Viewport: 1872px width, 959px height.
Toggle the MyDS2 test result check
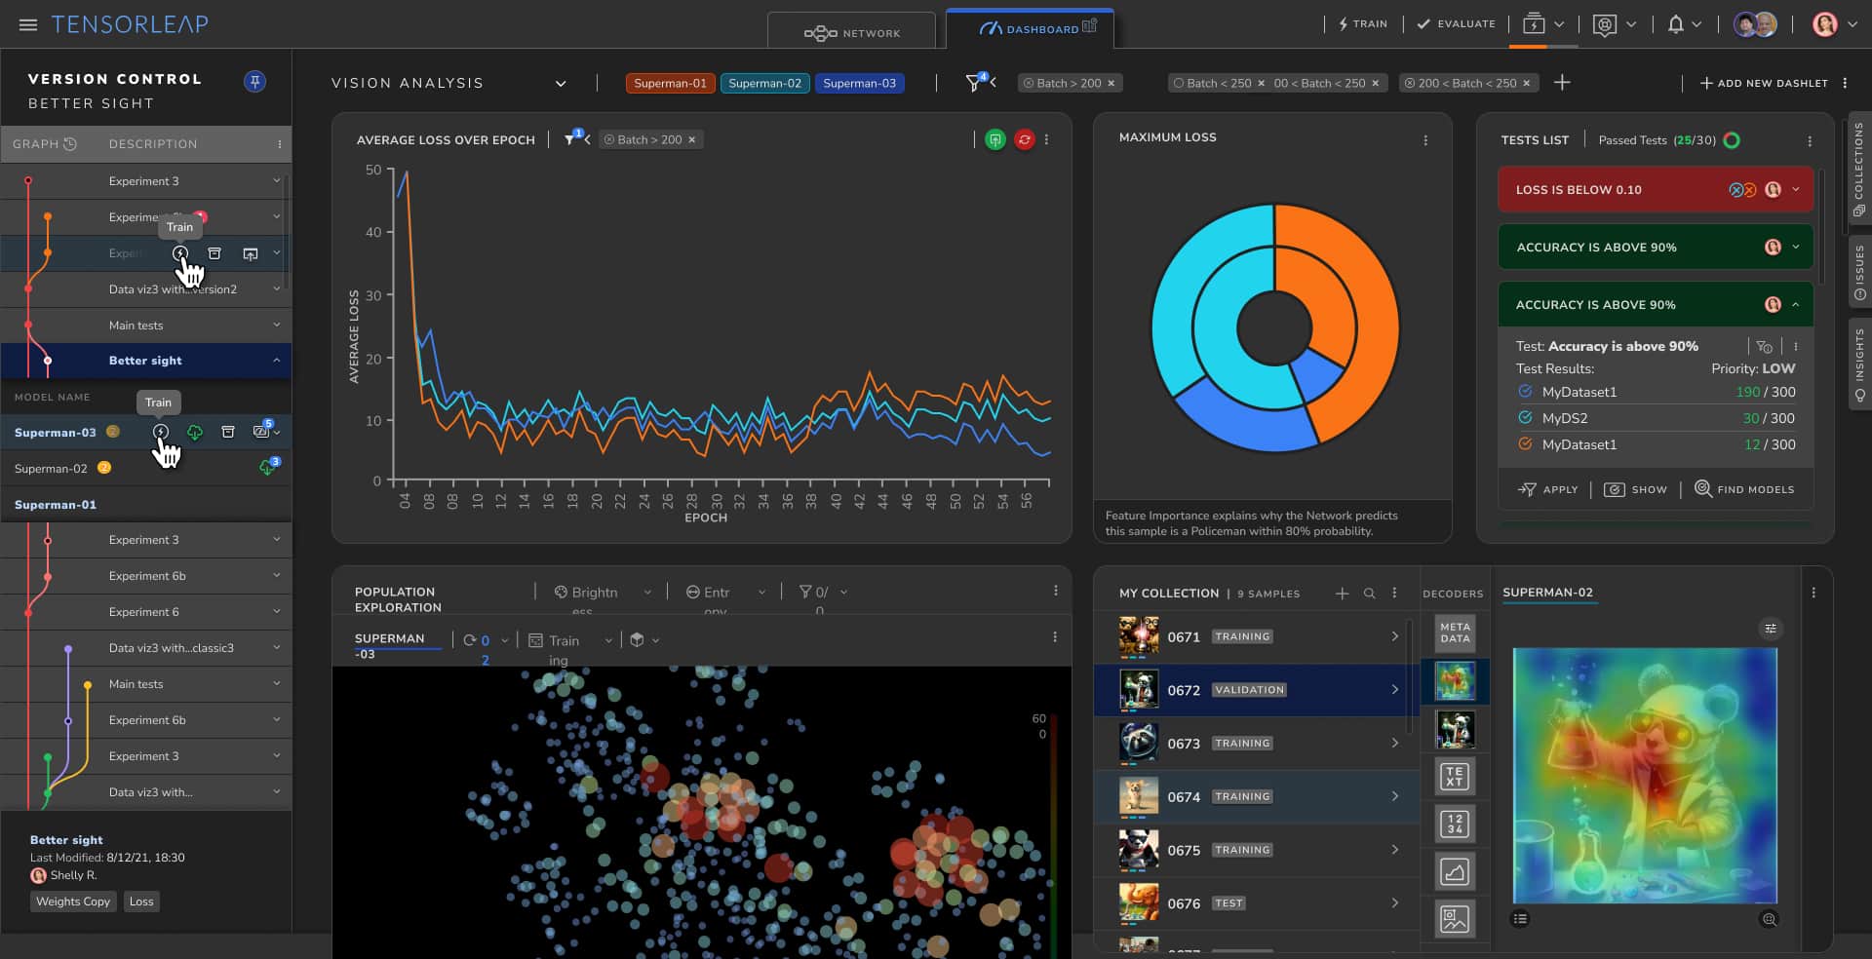pos(1525,418)
